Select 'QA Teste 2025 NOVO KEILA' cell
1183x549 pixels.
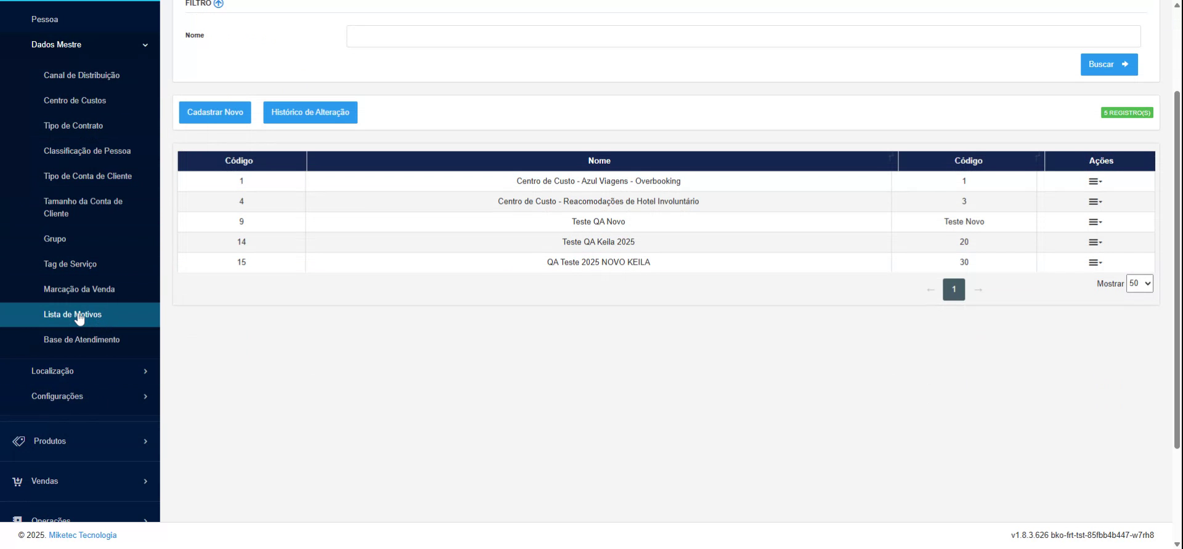pos(598,263)
